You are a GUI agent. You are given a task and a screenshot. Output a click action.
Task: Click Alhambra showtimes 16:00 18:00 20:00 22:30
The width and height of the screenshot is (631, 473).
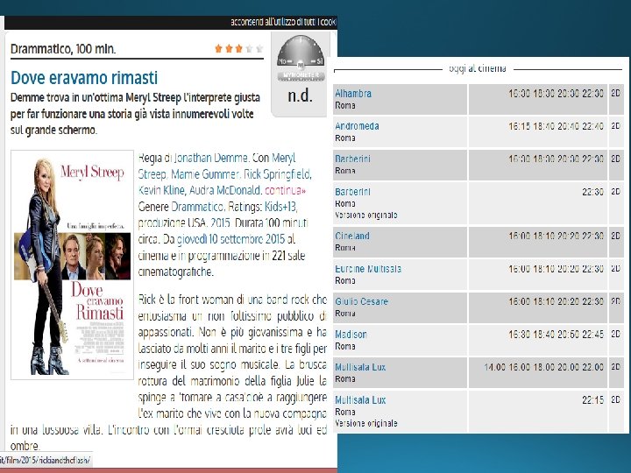point(556,94)
